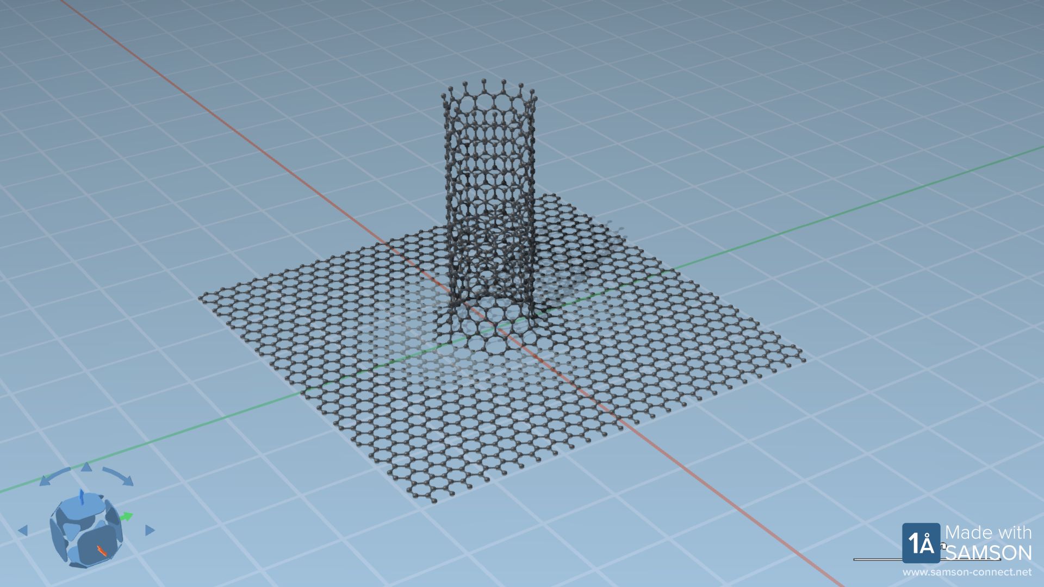This screenshot has width=1044, height=587.
Task: Click the right triangle beside the navigation cube
Action: coord(149,530)
